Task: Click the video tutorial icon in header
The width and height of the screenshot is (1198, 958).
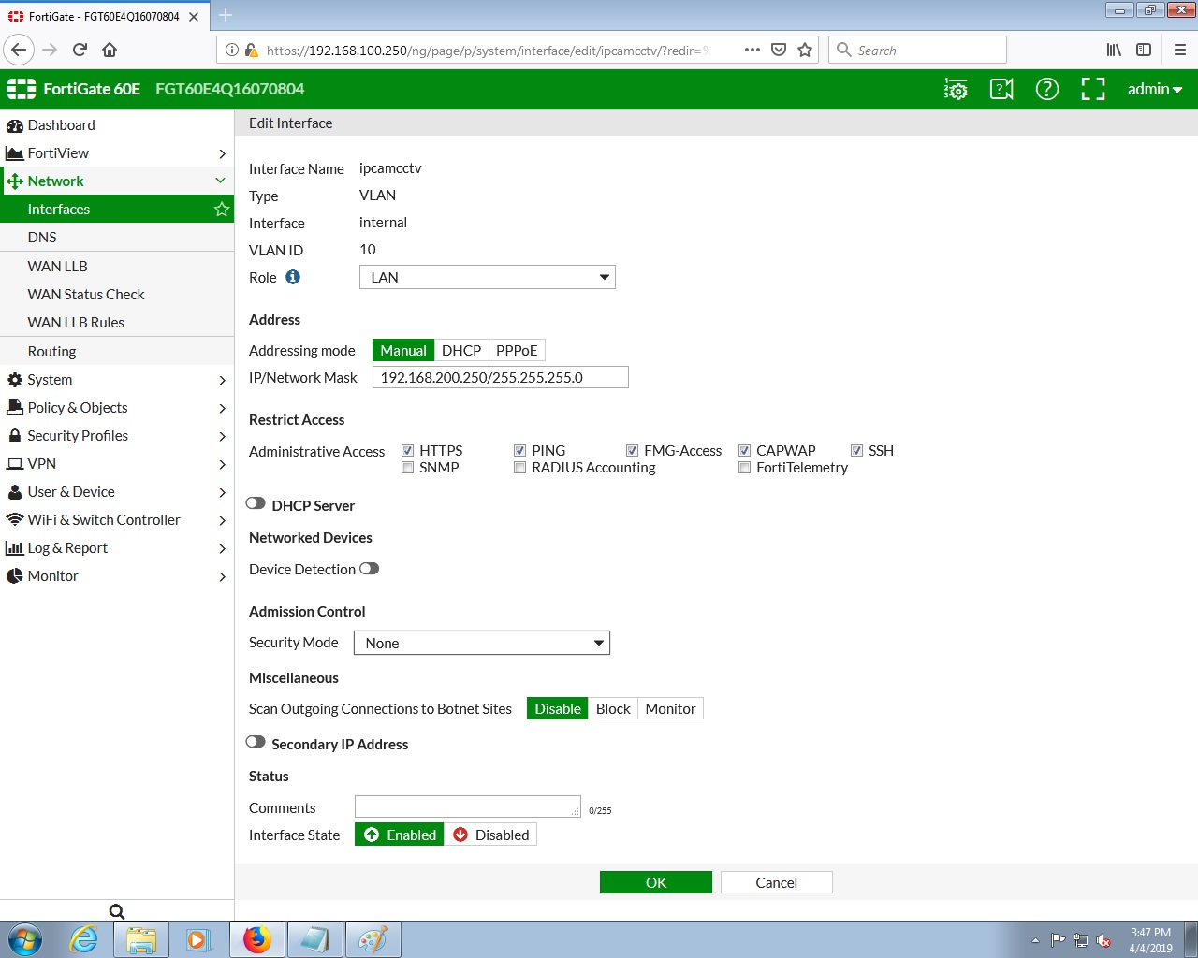Action: click(x=1001, y=89)
